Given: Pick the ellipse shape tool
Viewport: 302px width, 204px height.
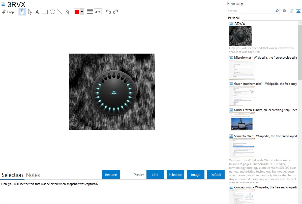Looking at the screenshot, I should coord(52,12).
